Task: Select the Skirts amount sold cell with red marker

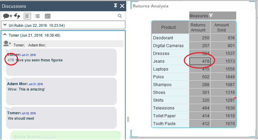Action: [x=223, y=100]
